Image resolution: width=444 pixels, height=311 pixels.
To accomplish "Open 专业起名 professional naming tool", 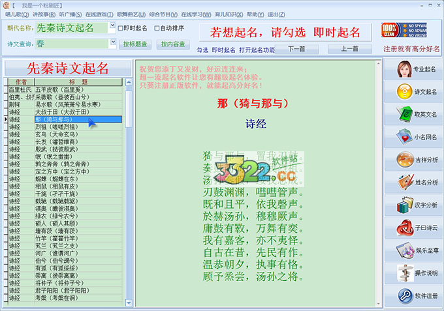I will click(413, 69).
